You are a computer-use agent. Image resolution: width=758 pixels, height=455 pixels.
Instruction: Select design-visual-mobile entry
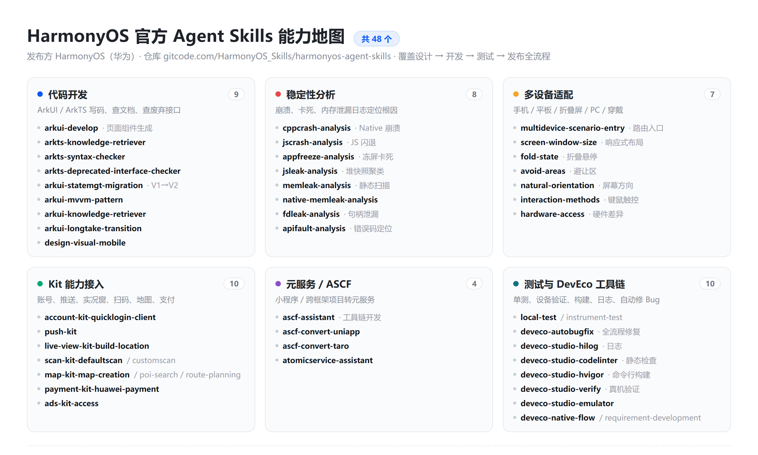click(x=85, y=243)
